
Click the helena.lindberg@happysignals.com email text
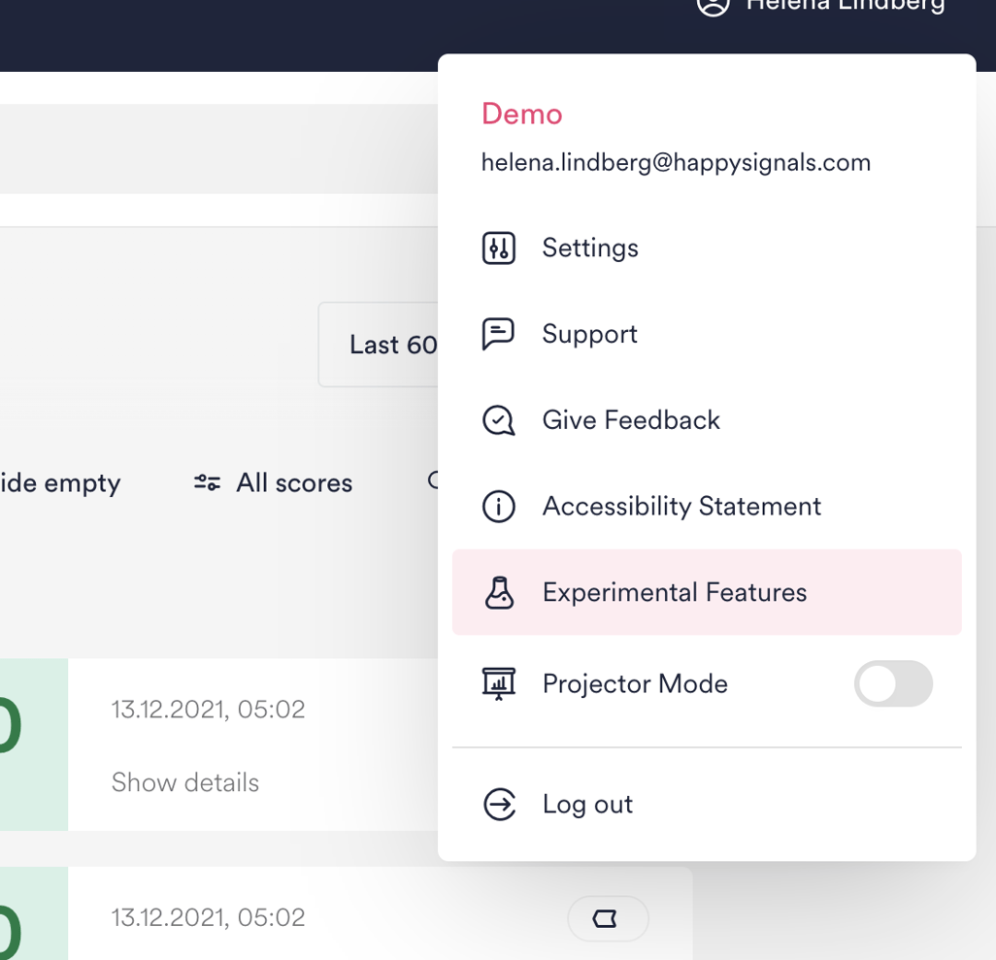click(676, 162)
